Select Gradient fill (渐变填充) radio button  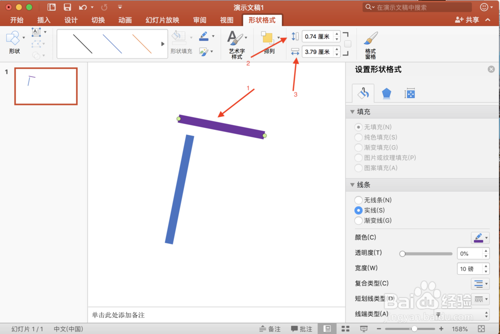[x=358, y=147]
